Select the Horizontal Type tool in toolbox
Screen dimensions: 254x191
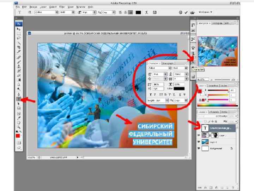(x=19, y=99)
